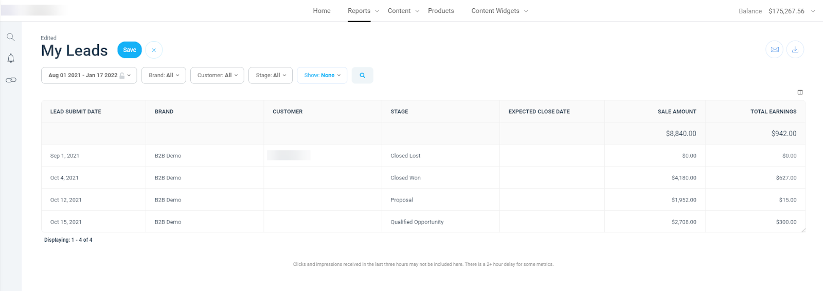Screen dimensions: 823x291
Task: Open the search icon in left sidebar
Action: point(11,37)
